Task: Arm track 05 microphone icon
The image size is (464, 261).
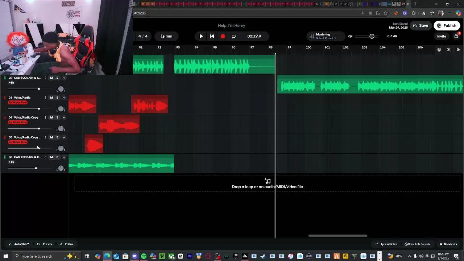Action: tap(5, 137)
